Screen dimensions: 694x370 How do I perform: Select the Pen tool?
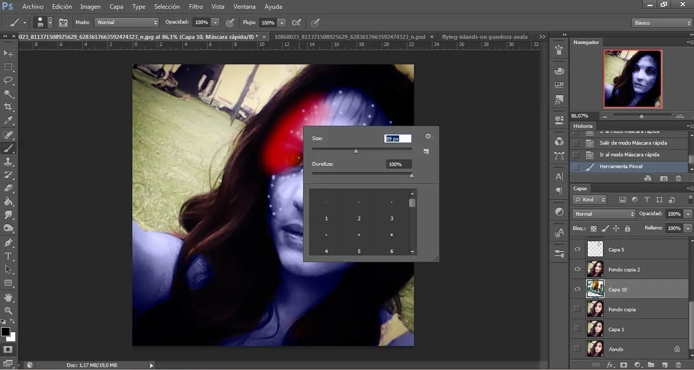(8, 243)
